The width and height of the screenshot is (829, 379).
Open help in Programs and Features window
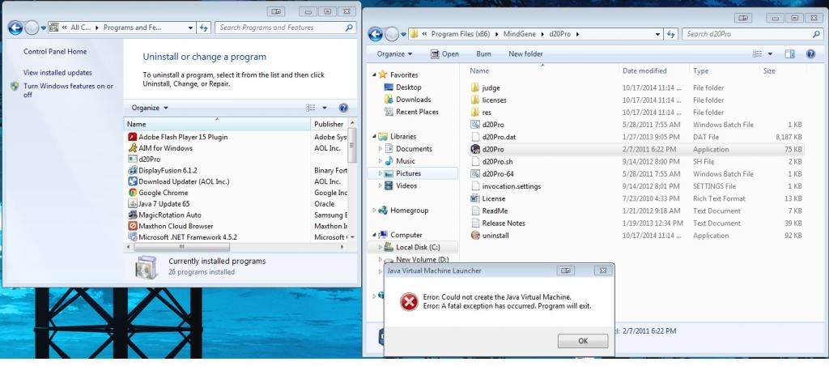(x=343, y=108)
